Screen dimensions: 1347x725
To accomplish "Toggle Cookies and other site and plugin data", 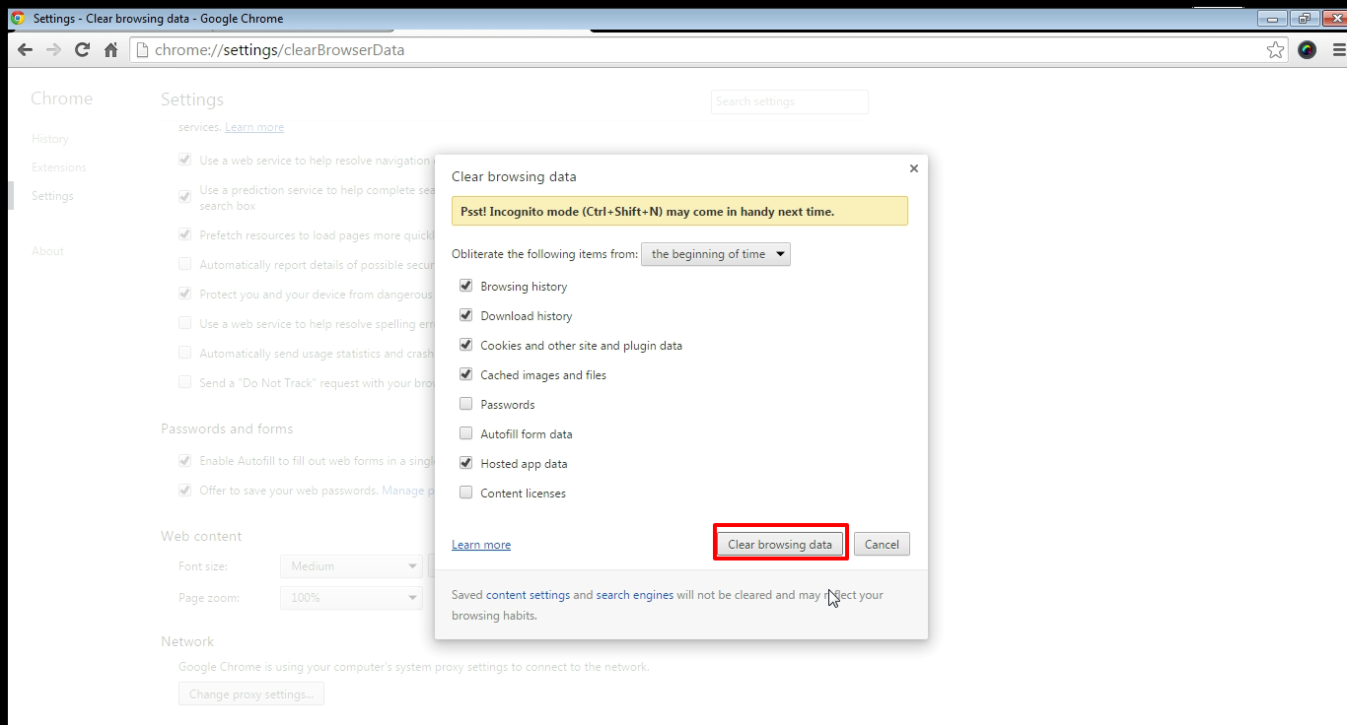I will pyautogui.click(x=466, y=345).
